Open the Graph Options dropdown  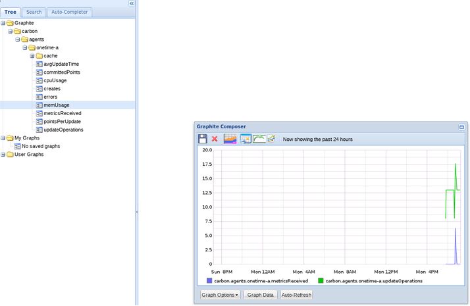[x=220, y=295]
